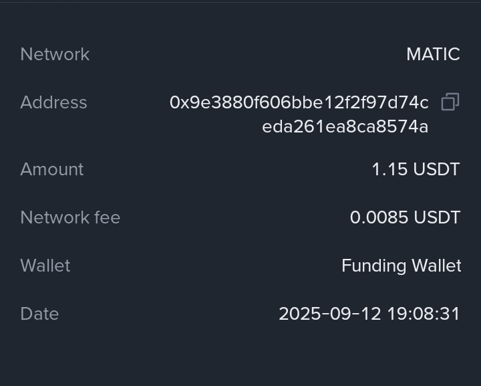Click the 1.15 amount number
Screen dimensions: 481x386
[x=389, y=169]
